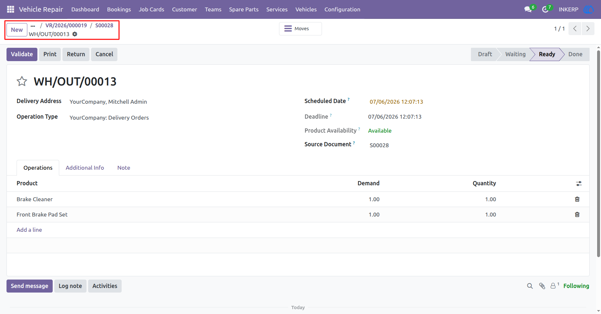
Task: Switch to the Additional Info tab
Action: click(x=85, y=168)
